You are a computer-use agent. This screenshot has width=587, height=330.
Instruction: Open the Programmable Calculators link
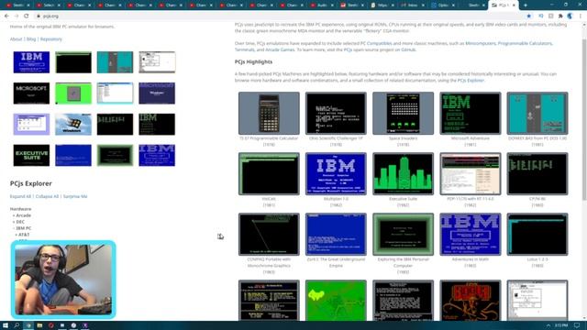tap(525, 43)
